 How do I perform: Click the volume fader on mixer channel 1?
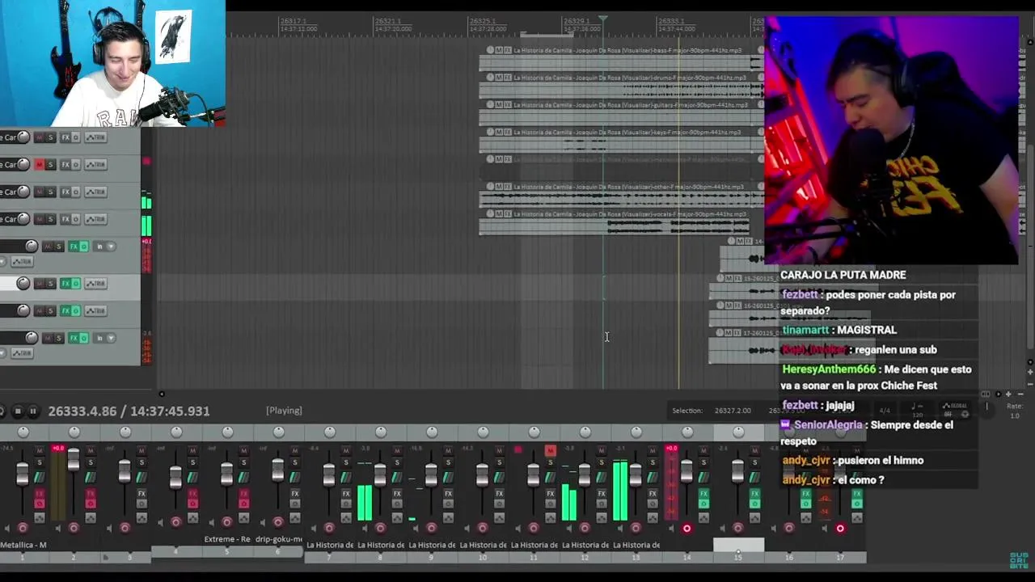tap(23, 474)
